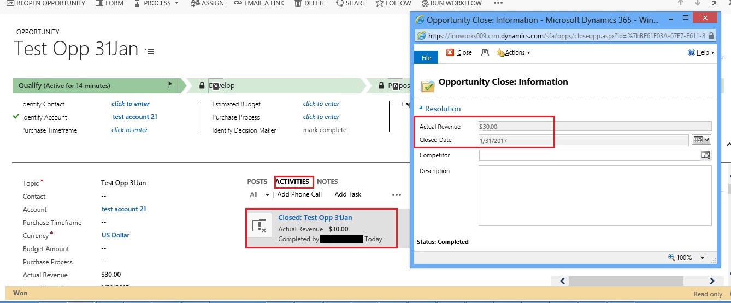
Task: Click the Delete trash command
Action: (x=310, y=3)
